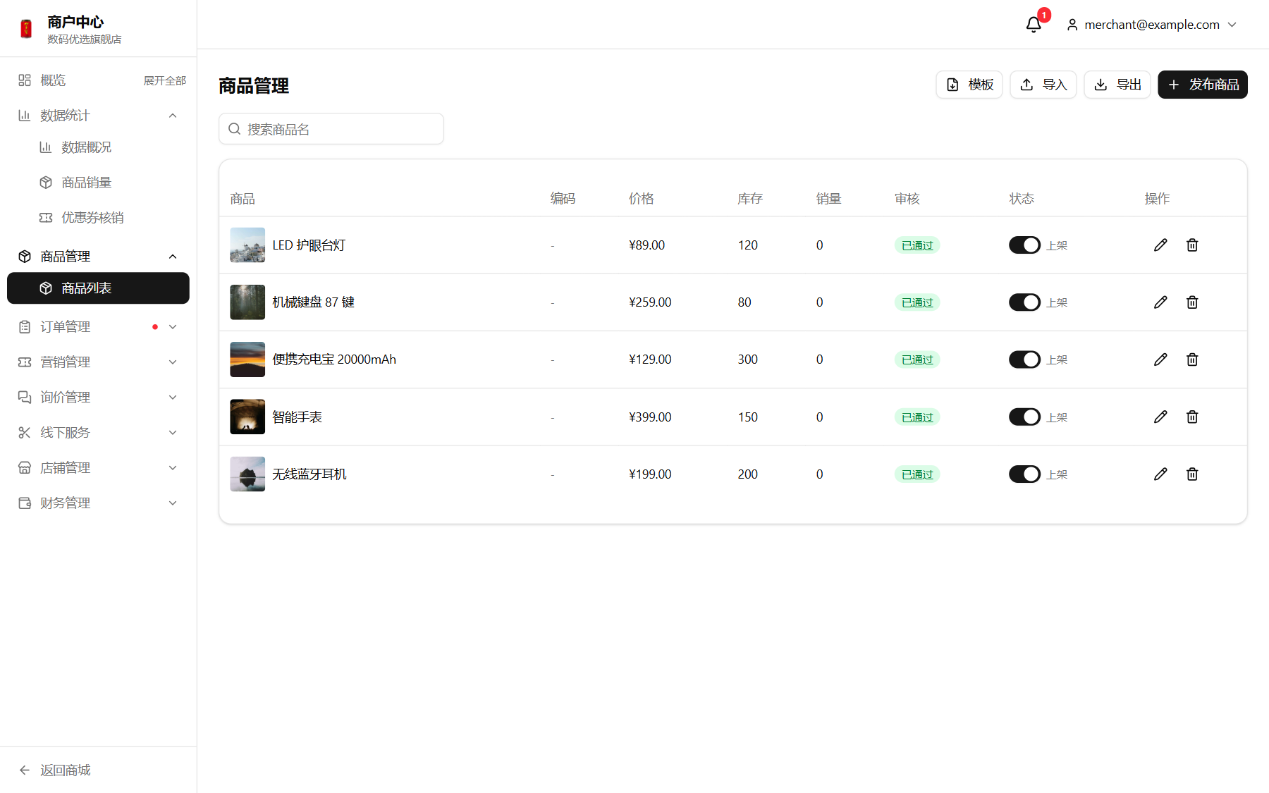Image resolution: width=1269 pixels, height=793 pixels.
Task: Toggle 上架 status for 无线蓝牙耳机
Action: click(x=1024, y=474)
